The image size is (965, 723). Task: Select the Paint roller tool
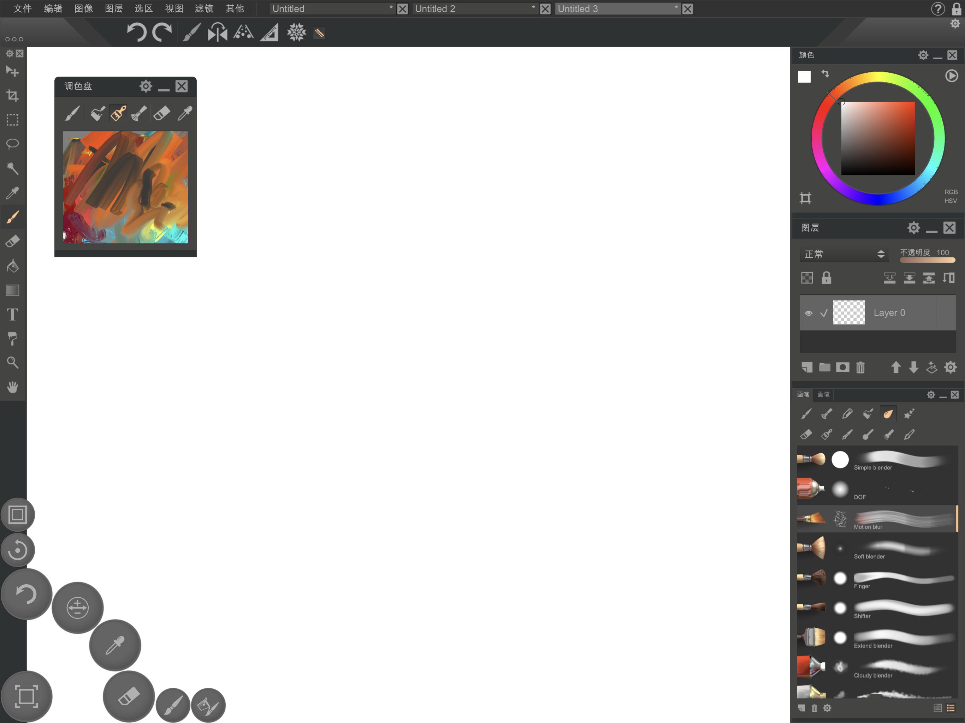(x=12, y=339)
